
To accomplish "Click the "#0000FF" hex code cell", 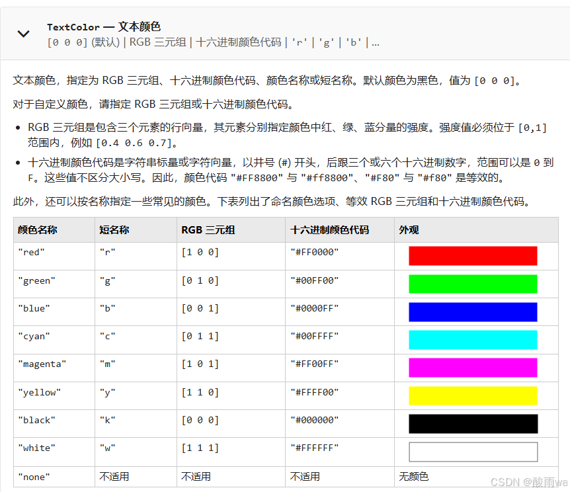I will [340, 312].
